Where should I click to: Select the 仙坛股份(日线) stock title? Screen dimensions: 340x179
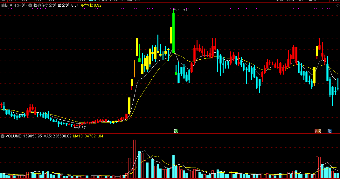pos(14,6)
